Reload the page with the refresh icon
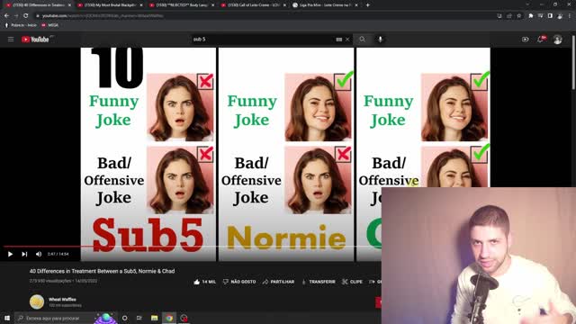This screenshot has height=324, width=576. [26, 16]
